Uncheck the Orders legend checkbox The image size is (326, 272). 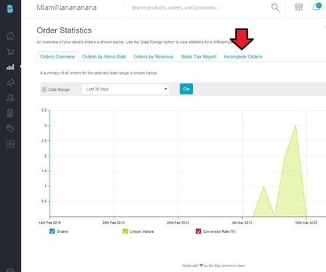click(x=52, y=231)
